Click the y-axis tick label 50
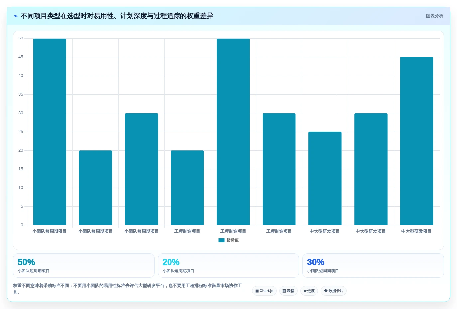This screenshot has height=309, width=457. pyautogui.click(x=21, y=39)
